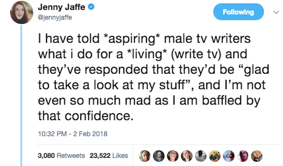The image size is (283, 166).
Task: View the 23,522 Likes list
Action: 109,156
